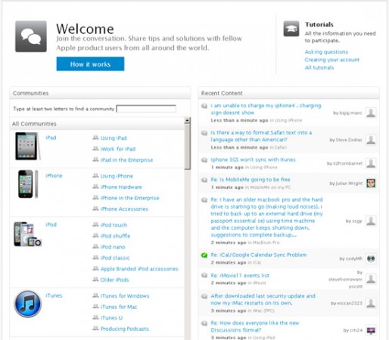Open the All tutorials link
This screenshot has width=389, height=340.
coord(319,67)
